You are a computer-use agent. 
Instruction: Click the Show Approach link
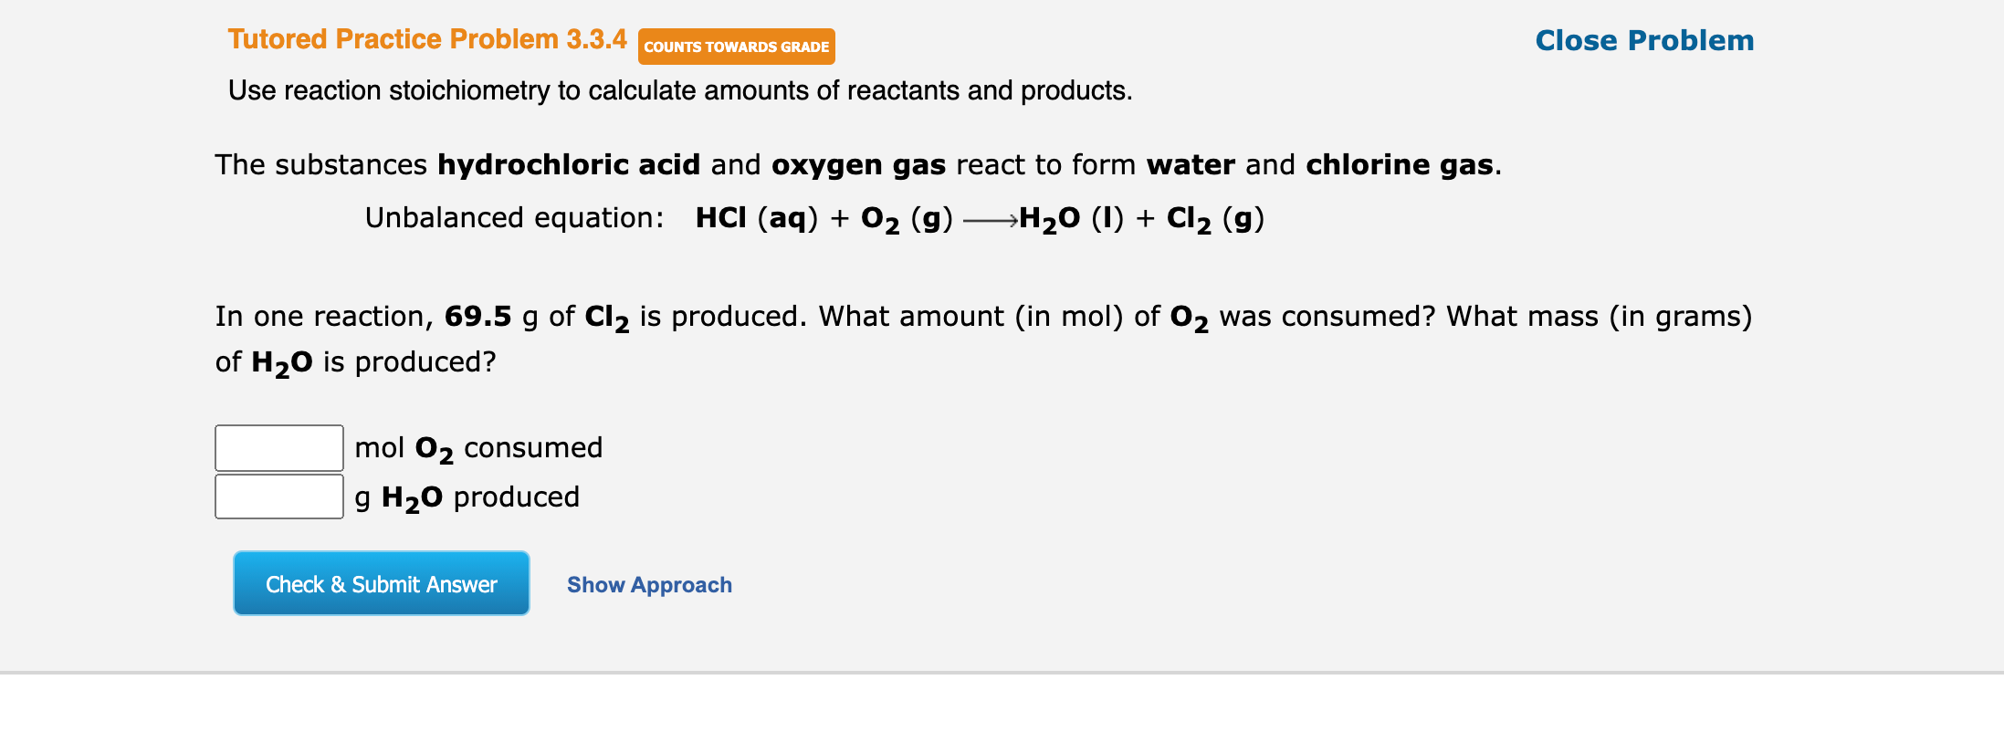coord(649,585)
